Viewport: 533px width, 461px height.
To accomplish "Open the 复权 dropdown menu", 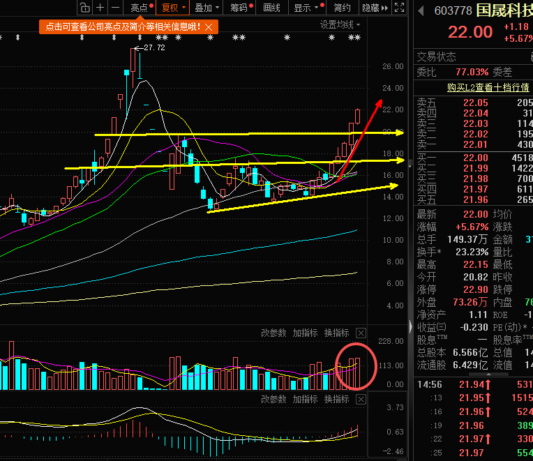I will click(173, 8).
